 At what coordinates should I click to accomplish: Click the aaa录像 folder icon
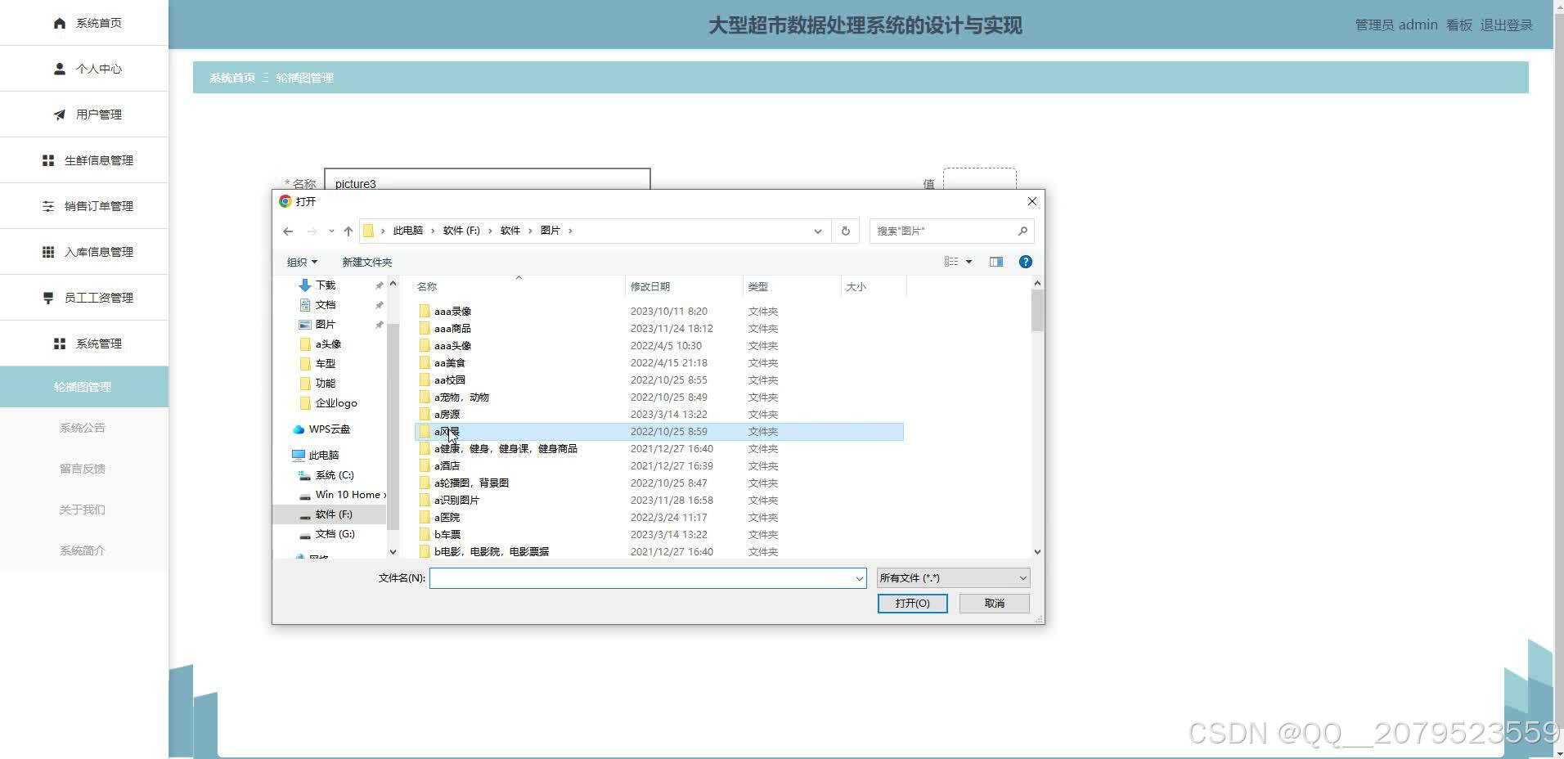(425, 311)
